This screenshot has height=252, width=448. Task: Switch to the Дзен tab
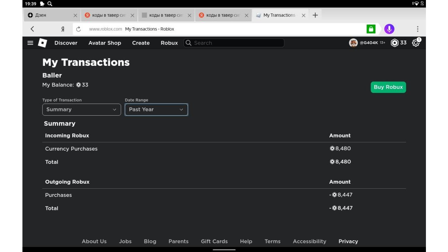pyautogui.click(x=52, y=15)
